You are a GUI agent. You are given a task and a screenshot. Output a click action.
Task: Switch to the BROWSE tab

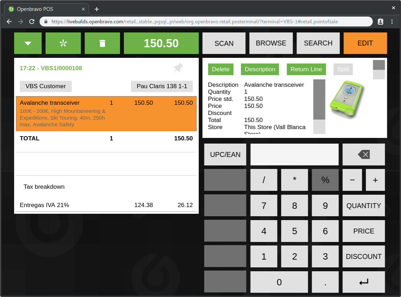point(271,43)
